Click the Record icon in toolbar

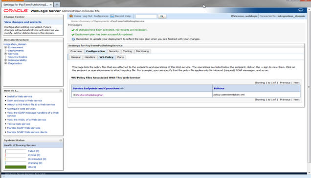(112, 16)
